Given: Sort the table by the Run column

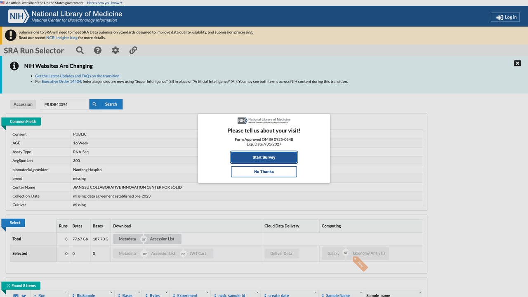Looking at the screenshot, I should coord(42,295).
